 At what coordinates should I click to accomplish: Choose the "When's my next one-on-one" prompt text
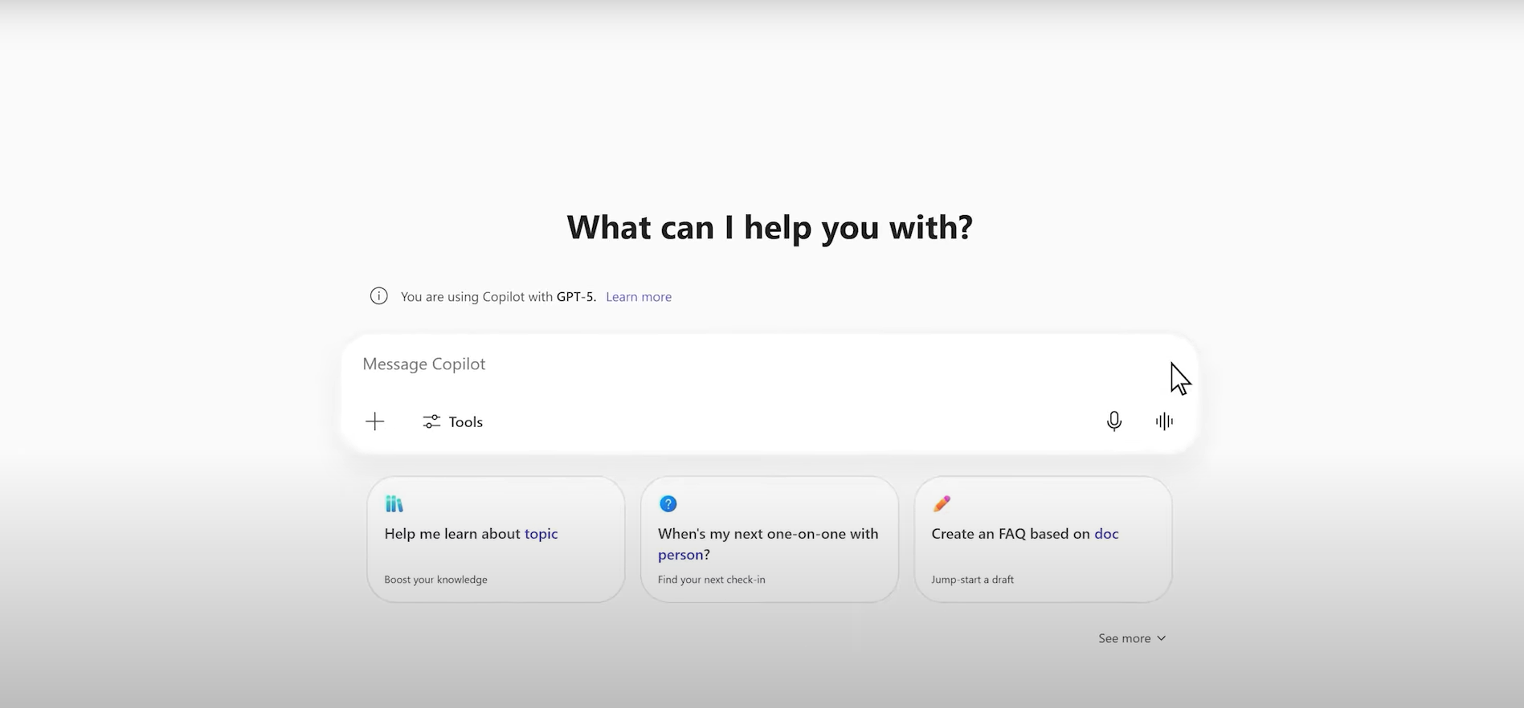point(767,534)
